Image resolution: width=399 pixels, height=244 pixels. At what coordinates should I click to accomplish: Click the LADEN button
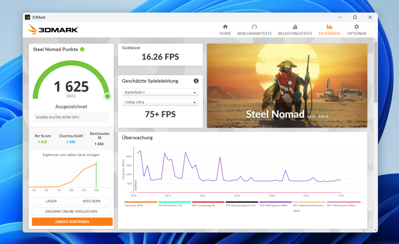point(51,201)
